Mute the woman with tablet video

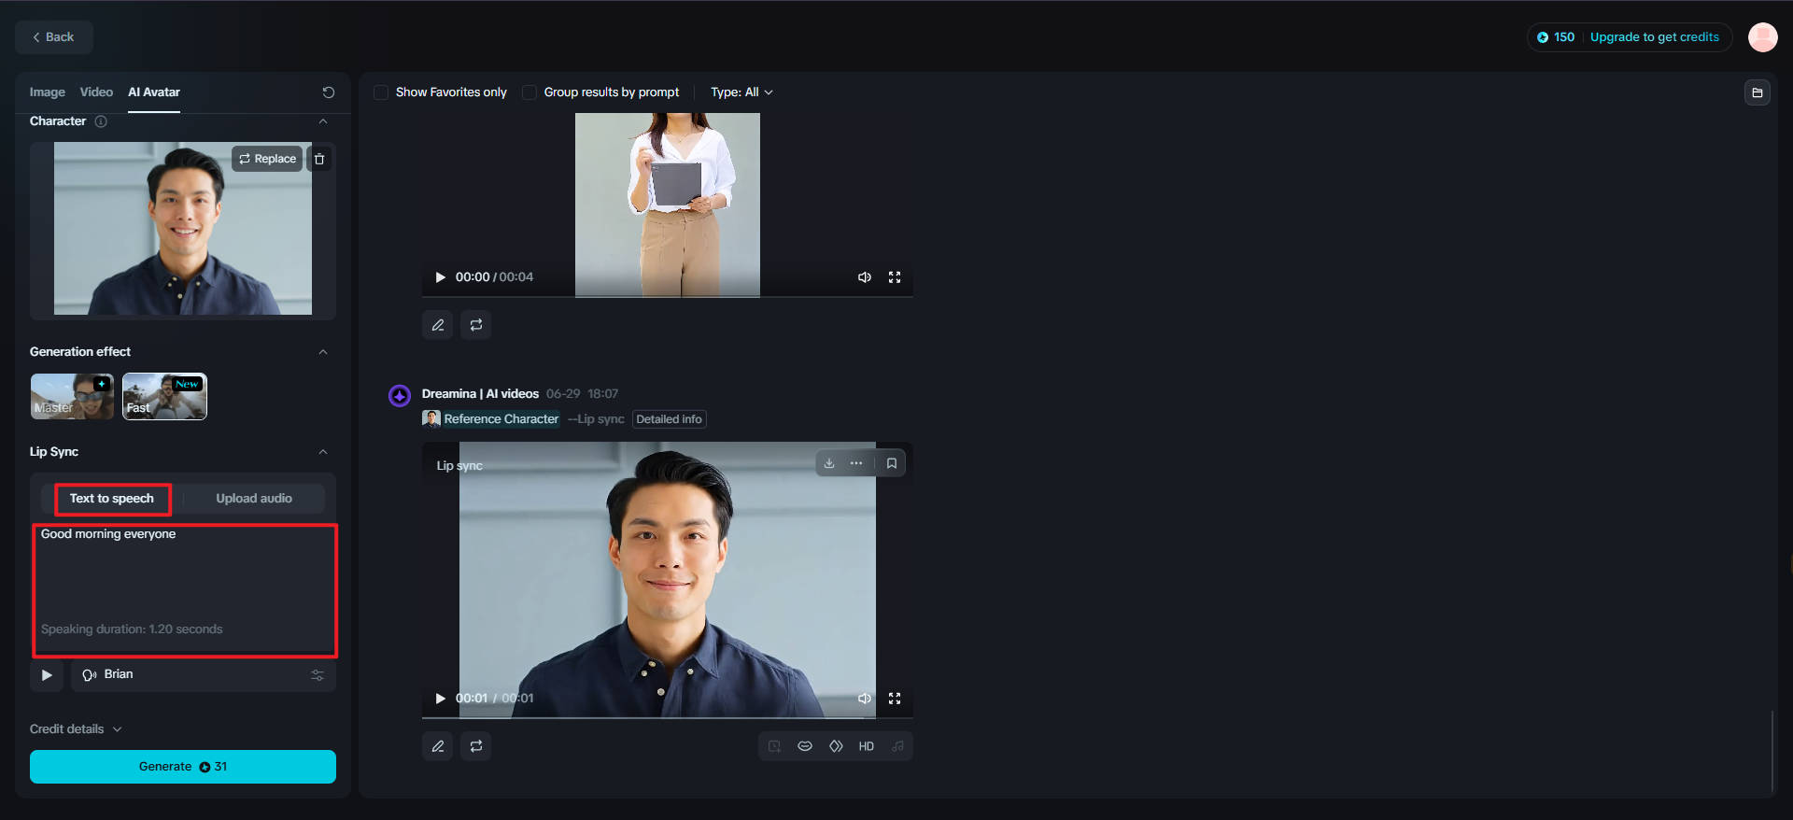865,277
